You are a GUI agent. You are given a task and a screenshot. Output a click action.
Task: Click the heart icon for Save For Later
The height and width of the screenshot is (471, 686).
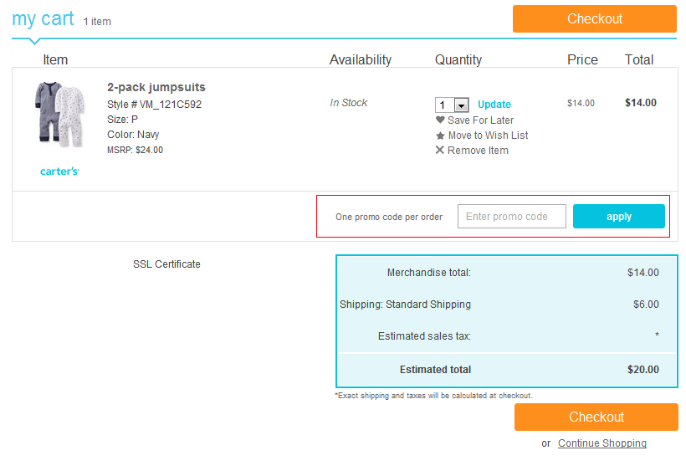pyautogui.click(x=440, y=120)
